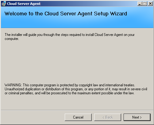Click the "Welcome to the Cloud Server Agent" heading

[x=49, y=14]
